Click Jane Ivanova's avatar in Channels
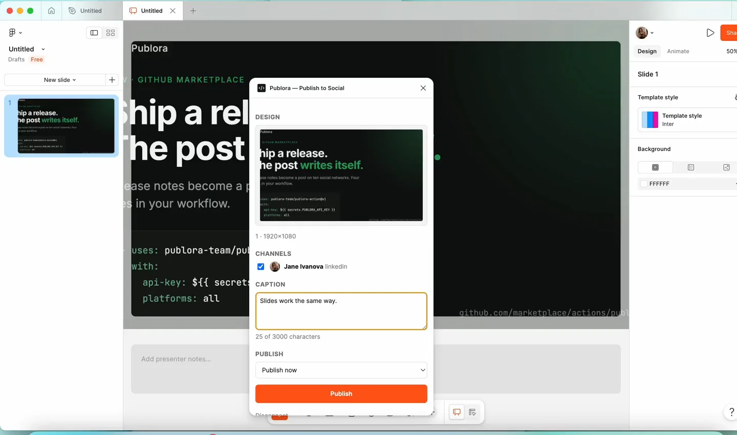 tap(275, 267)
